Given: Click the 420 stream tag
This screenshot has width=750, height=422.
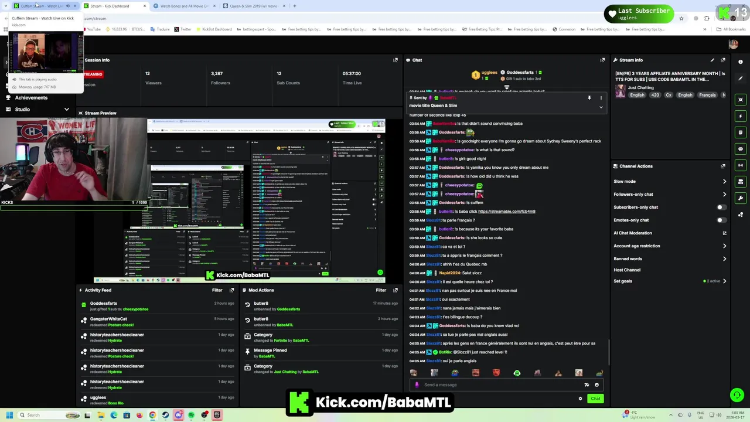Looking at the screenshot, I should pyautogui.click(x=655, y=95).
